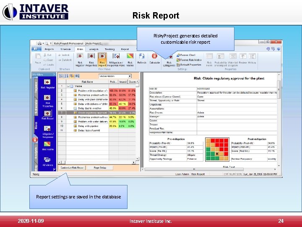Click Outdent in the Structure group
Viewport: 302px width, 227px height.
pyautogui.click(x=65, y=60)
